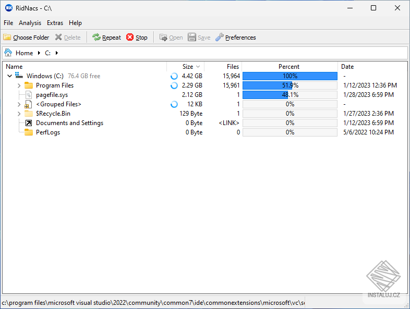Screen dimensions: 410x309
Task: Maximize the RidNacs window
Action: coord(373,8)
